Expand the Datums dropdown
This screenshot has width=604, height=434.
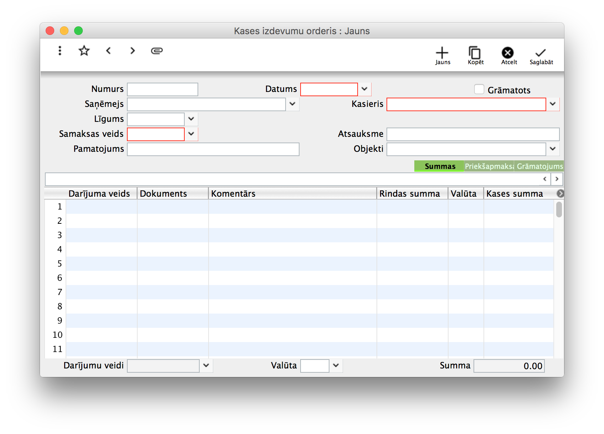pyautogui.click(x=364, y=89)
